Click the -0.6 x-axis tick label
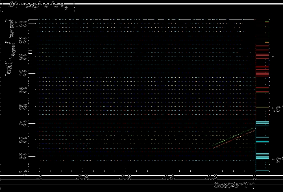The image size is (283, 192). [x=126, y=178]
